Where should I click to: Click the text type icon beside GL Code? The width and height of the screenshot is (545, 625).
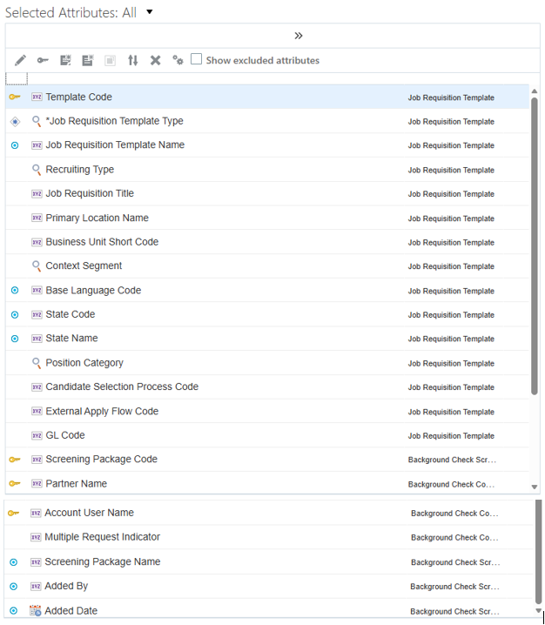pos(37,435)
